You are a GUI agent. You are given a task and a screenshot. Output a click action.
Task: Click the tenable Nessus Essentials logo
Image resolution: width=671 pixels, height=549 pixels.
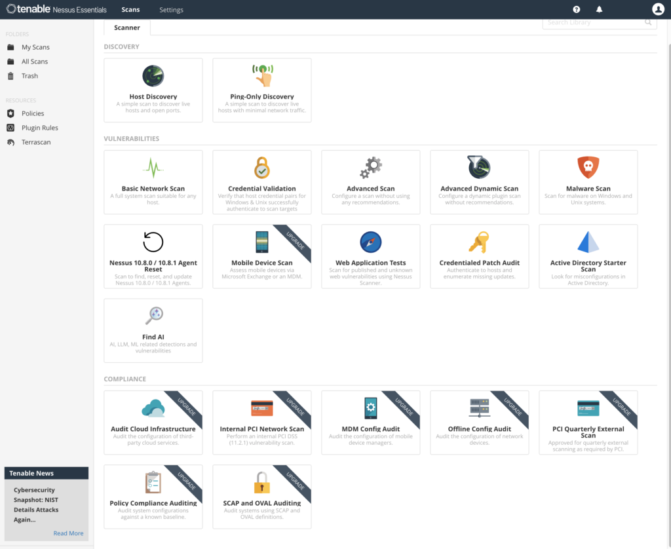click(56, 9)
